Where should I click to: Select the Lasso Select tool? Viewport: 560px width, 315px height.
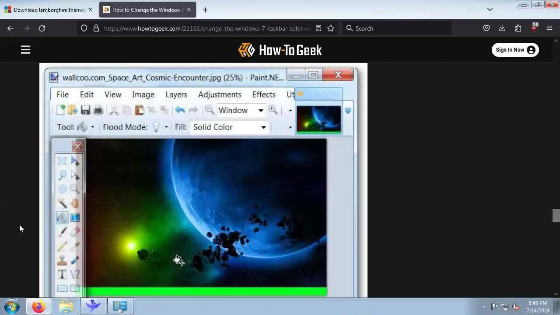pos(62,175)
